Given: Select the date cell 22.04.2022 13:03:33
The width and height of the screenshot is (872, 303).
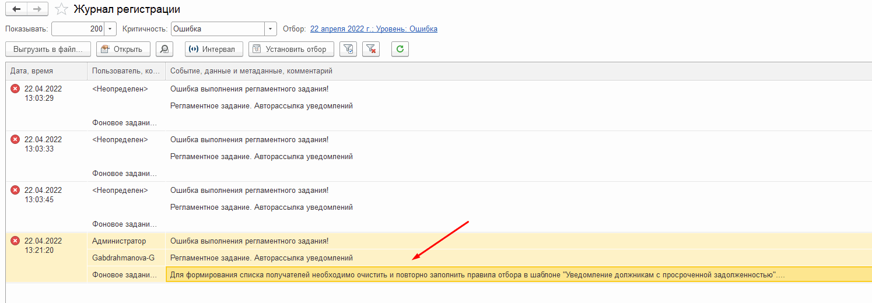Looking at the screenshot, I should pyautogui.click(x=47, y=156).
